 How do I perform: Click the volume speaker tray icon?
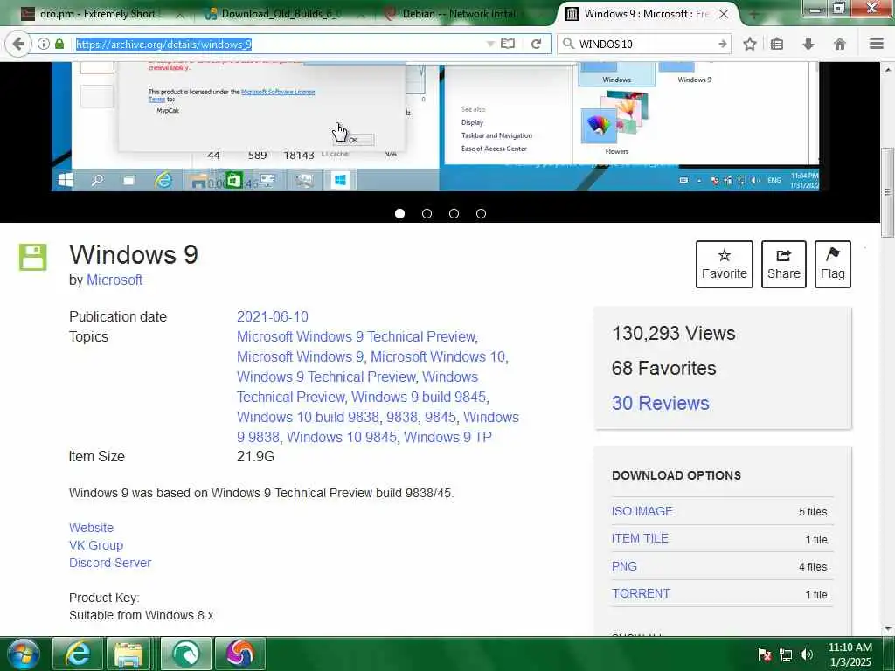(x=806, y=654)
